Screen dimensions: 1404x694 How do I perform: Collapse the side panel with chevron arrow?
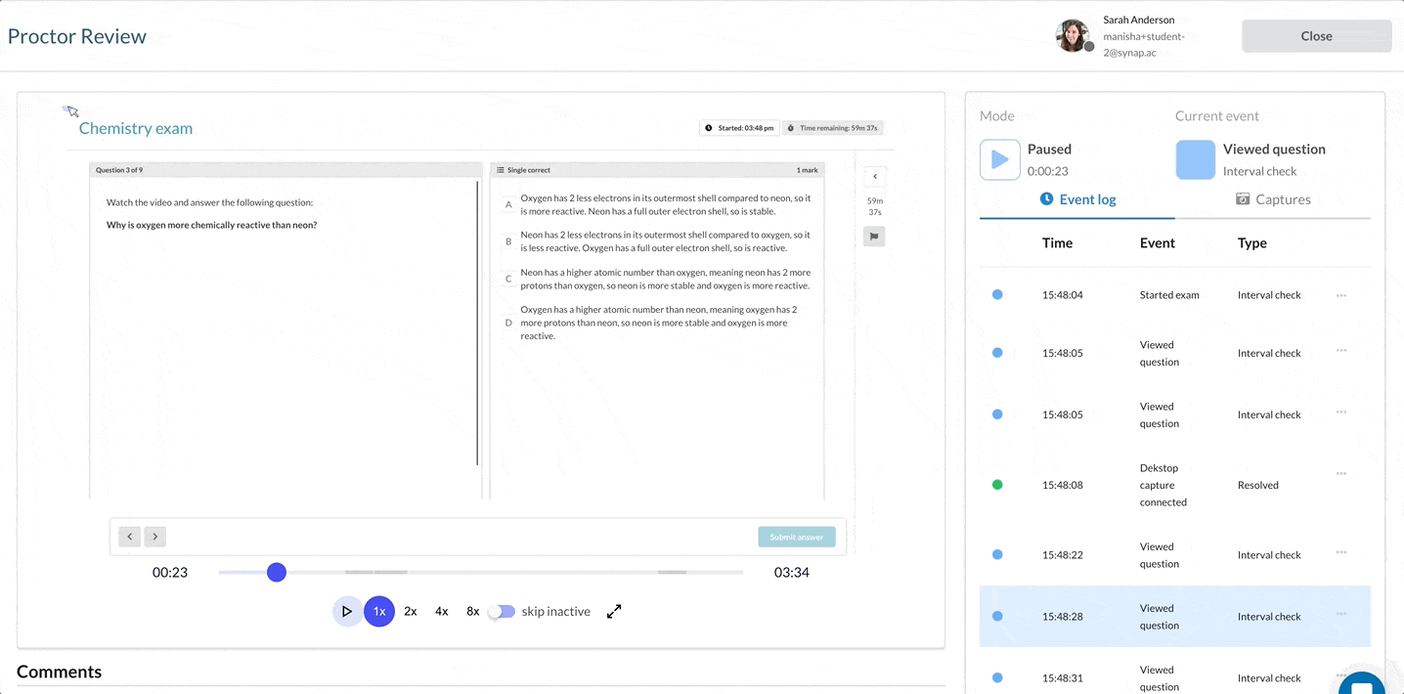tap(874, 177)
